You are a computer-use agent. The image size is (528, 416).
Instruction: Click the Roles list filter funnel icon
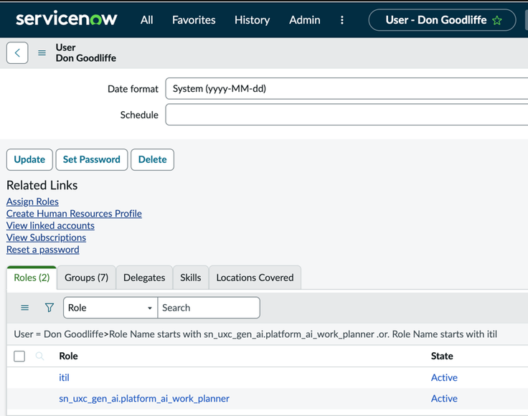pyautogui.click(x=49, y=308)
